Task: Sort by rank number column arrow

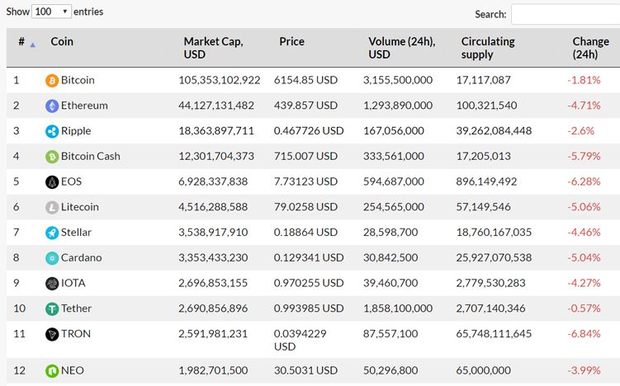Action: [x=33, y=45]
